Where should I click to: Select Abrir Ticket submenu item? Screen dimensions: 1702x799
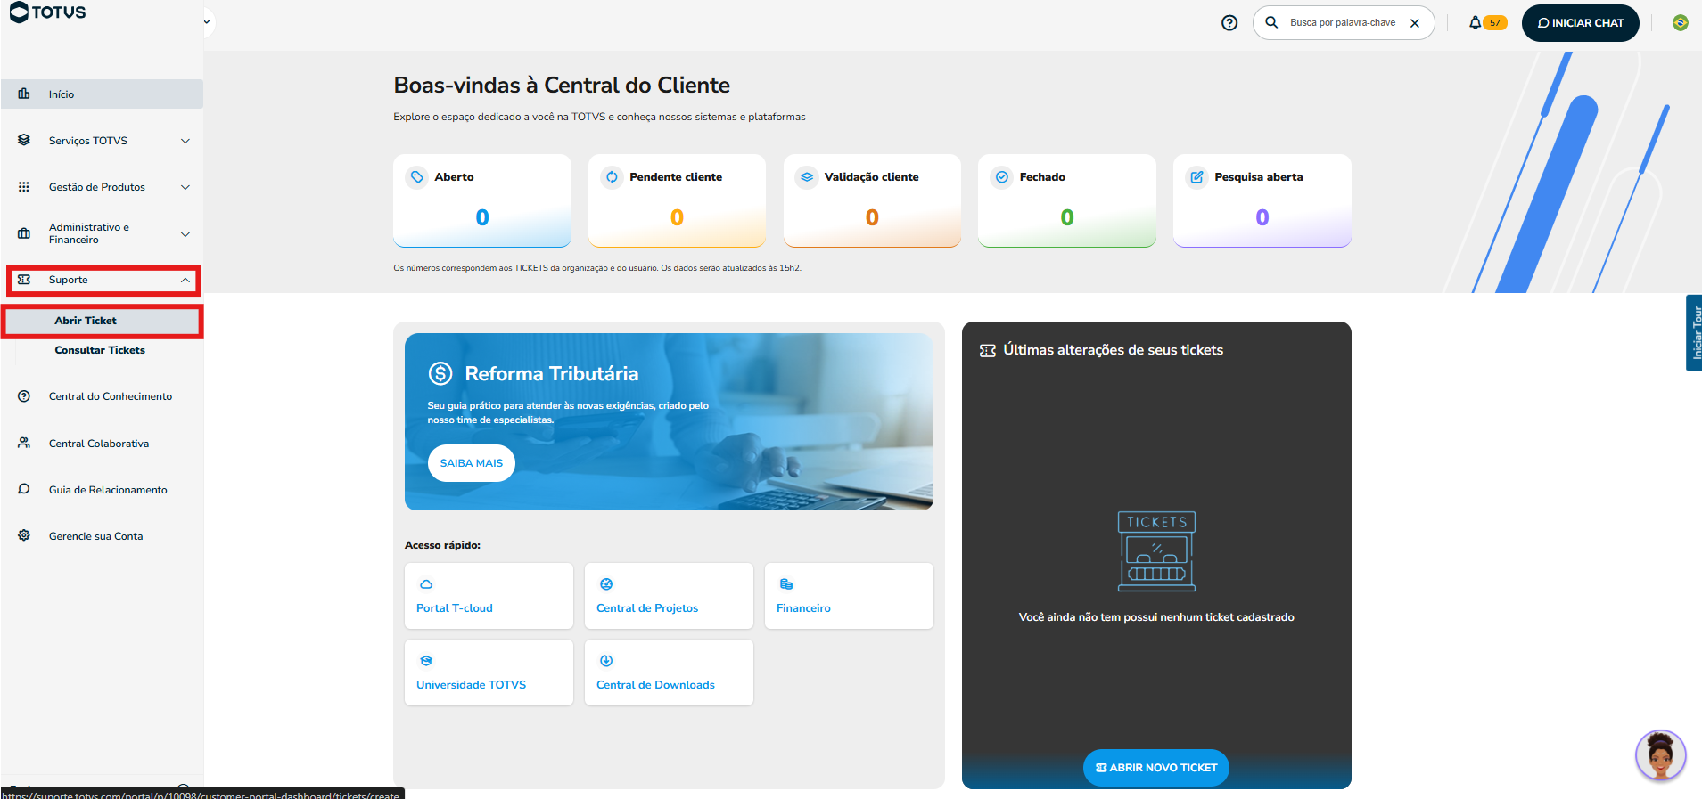(x=102, y=321)
